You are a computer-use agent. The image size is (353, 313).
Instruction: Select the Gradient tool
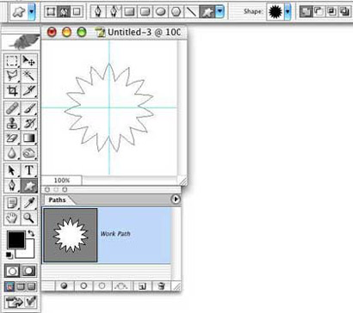[29, 138]
